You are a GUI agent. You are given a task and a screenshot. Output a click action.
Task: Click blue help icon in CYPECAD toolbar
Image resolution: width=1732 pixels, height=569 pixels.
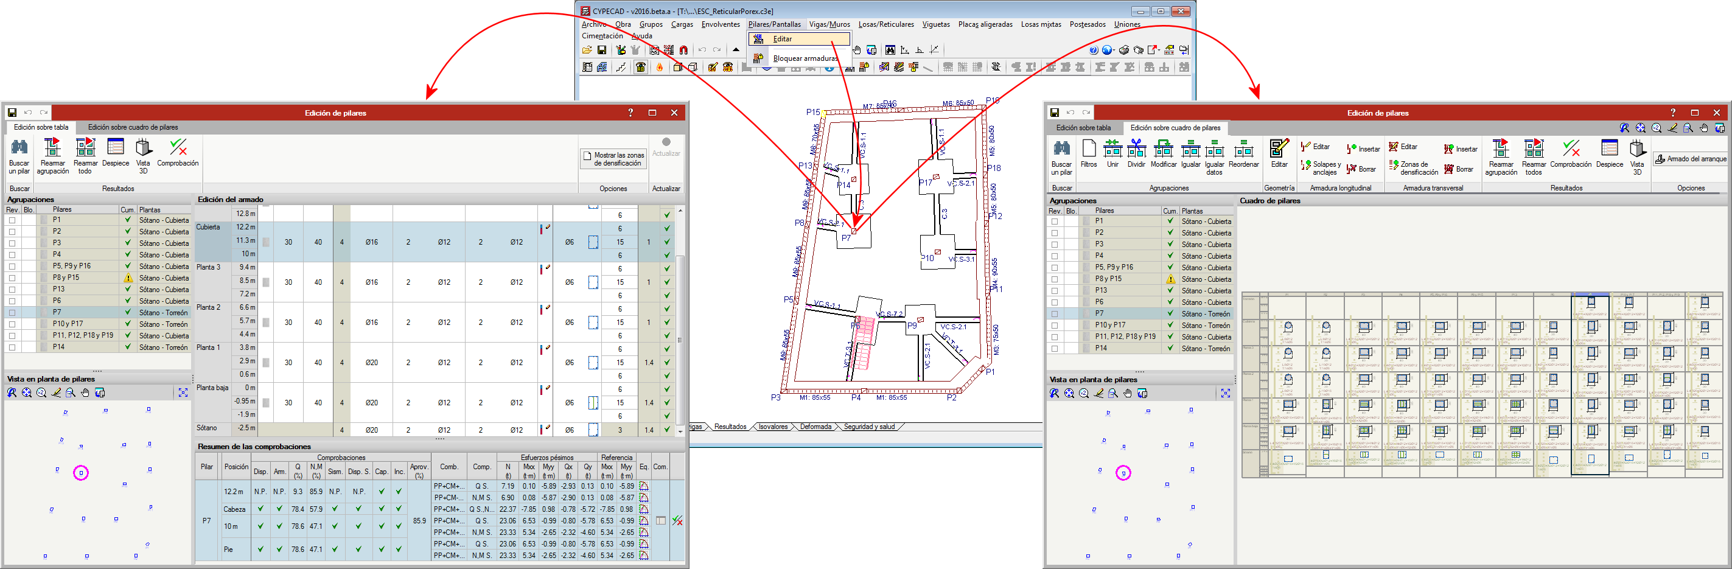[x=1093, y=50]
